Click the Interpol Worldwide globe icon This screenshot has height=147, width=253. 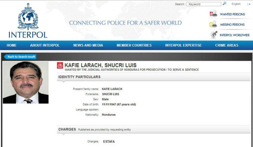pyautogui.click(x=213, y=35)
